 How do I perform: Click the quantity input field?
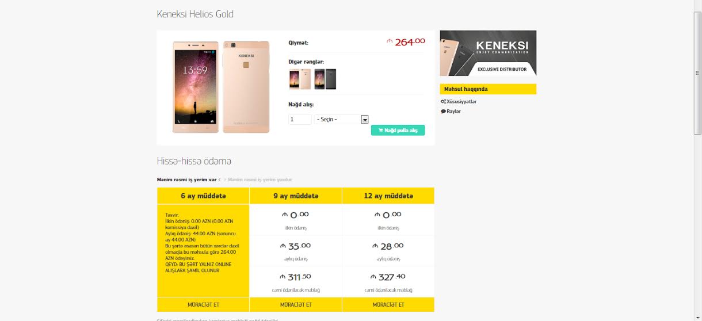pos(300,120)
